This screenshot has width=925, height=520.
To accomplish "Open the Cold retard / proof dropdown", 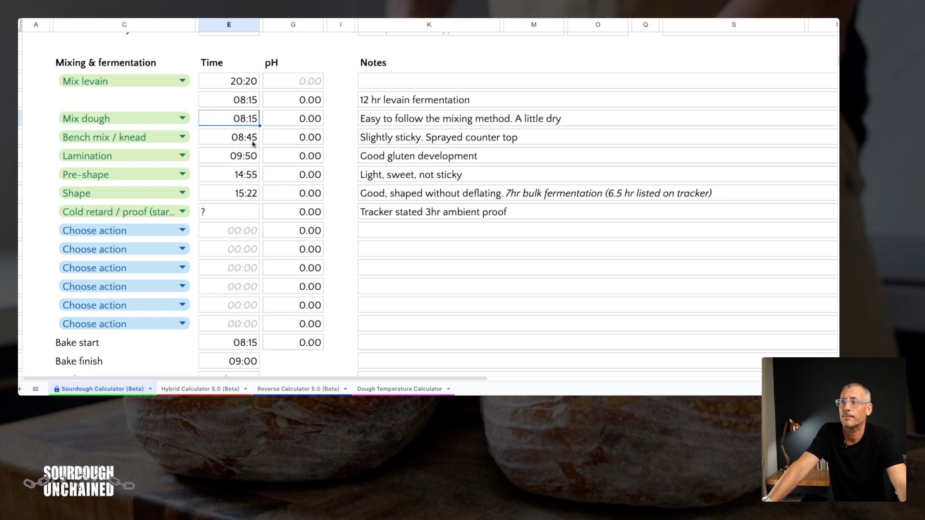I will point(182,211).
